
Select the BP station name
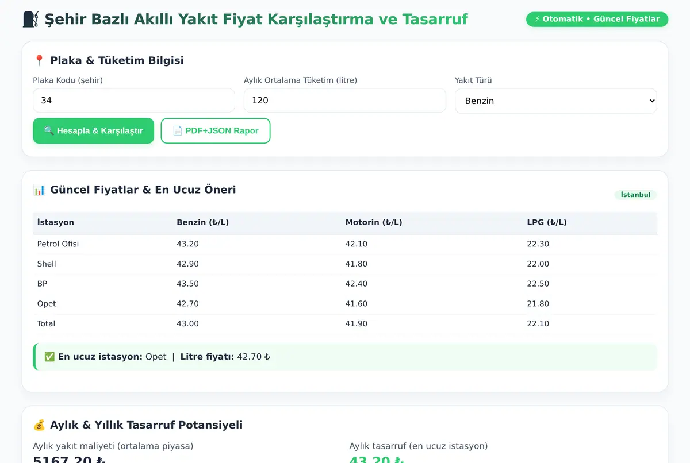pos(43,284)
